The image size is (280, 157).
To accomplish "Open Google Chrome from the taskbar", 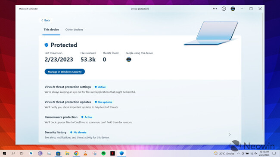I will (76, 153).
